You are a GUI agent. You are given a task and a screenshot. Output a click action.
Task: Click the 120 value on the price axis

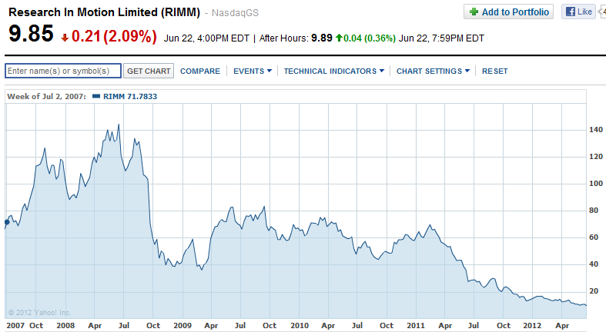point(595,157)
